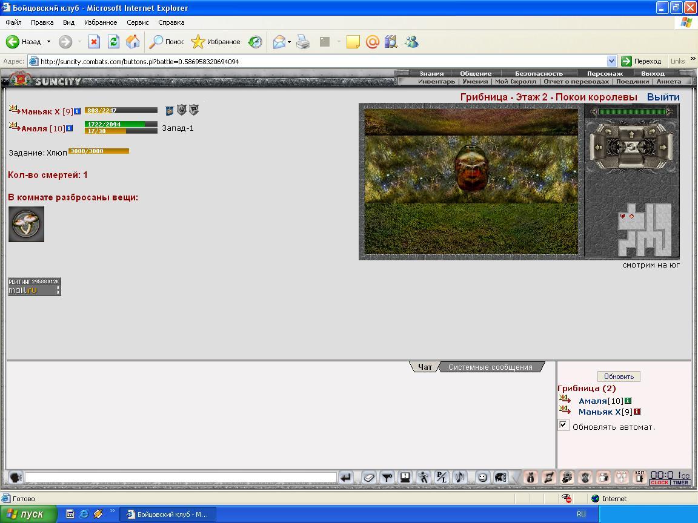Click the Обновить button in player list
Screen dimensions: 698x523
[x=619, y=377]
